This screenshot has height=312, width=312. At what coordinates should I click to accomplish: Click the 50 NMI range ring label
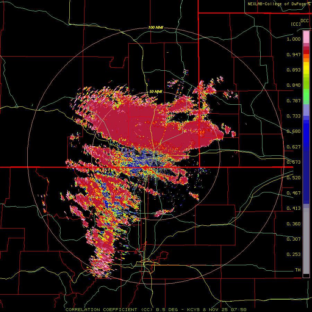click(x=156, y=92)
